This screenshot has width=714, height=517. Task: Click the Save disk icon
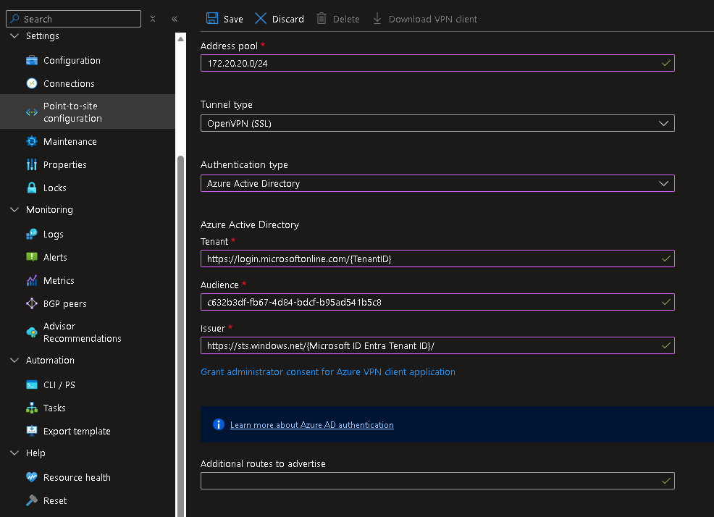pyautogui.click(x=211, y=19)
